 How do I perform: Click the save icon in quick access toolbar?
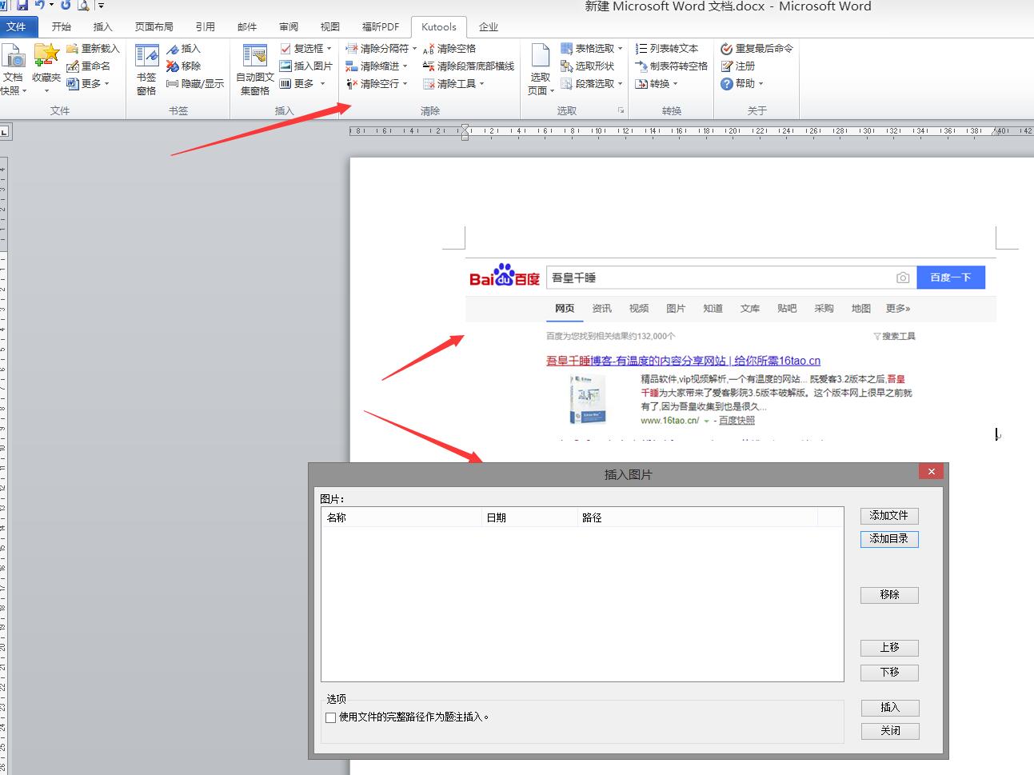tap(22, 6)
